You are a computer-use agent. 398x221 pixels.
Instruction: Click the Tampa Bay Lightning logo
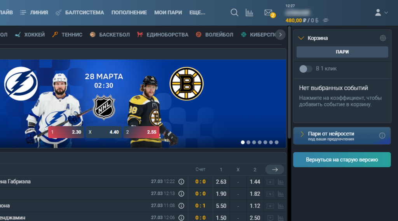point(21,84)
